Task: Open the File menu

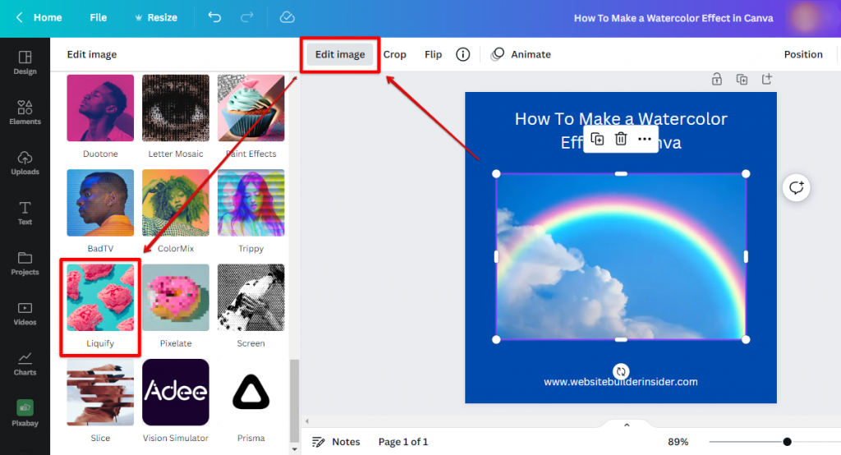Action: (x=99, y=18)
